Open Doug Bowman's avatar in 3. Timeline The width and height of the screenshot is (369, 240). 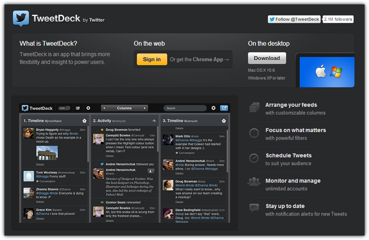tap(168, 185)
